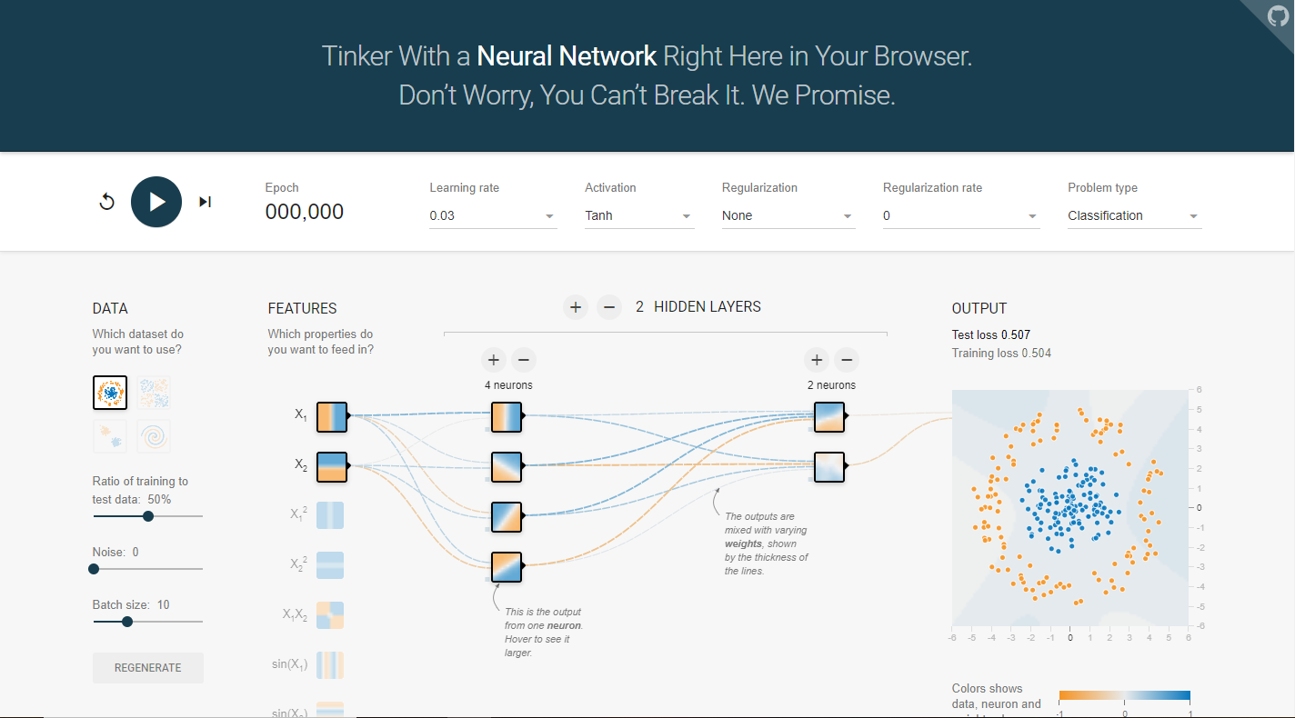Viewport: 1295px width, 718px height.
Task: Select the circle dataset thumbnail
Action: coord(110,393)
